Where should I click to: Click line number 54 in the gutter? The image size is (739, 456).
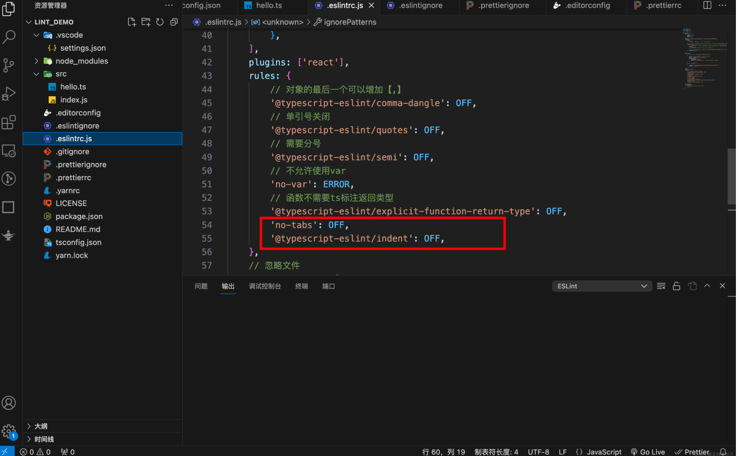coord(207,225)
